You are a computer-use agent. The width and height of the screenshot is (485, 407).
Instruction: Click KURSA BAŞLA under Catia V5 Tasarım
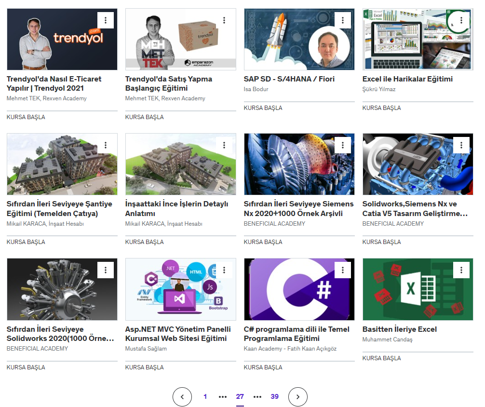coord(382,242)
